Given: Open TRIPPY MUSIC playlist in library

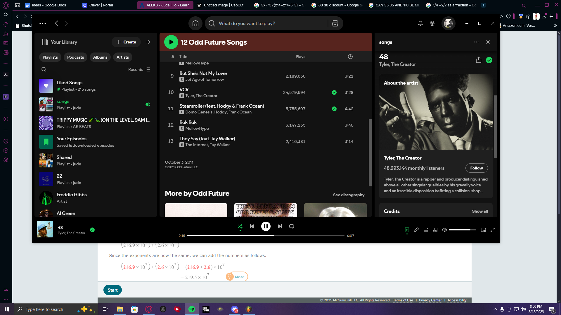Looking at the screenshot, I should (x=96, y=123).
